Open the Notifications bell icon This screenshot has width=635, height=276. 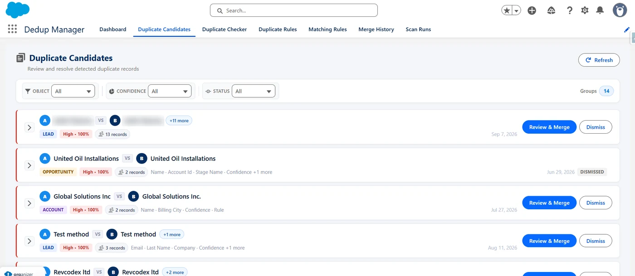click(600, 10)
